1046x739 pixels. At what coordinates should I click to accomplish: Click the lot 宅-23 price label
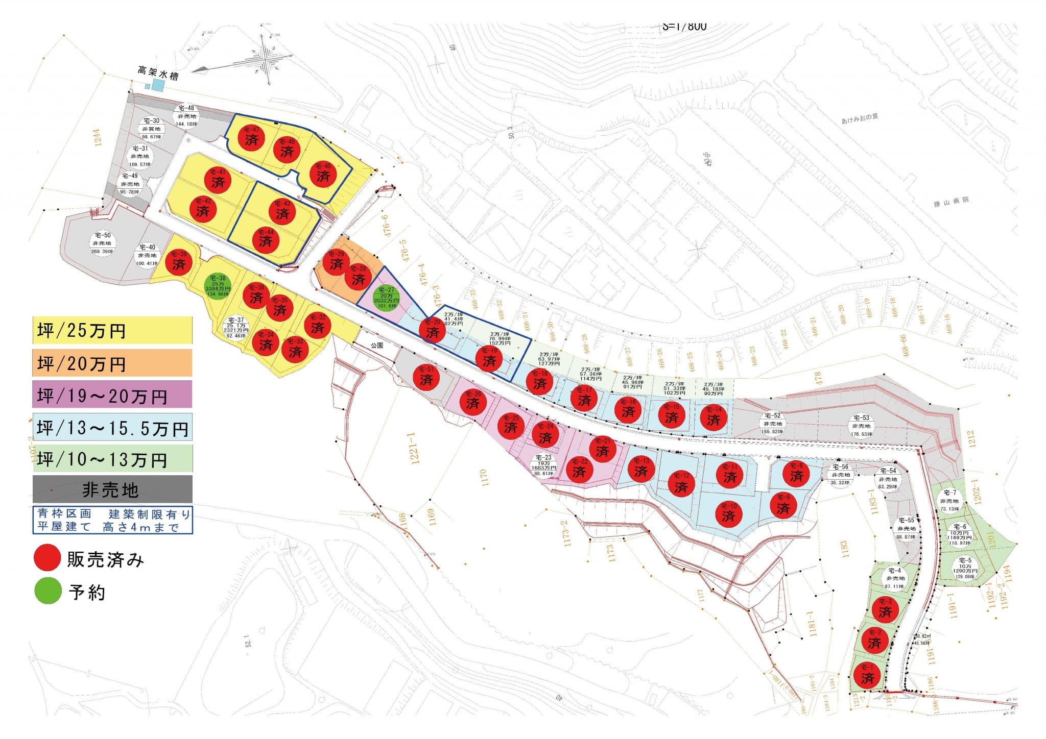tap(543, 465)
